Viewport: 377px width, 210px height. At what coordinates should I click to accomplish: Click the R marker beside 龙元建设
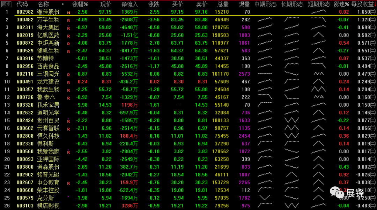click(x=68, y=83)
